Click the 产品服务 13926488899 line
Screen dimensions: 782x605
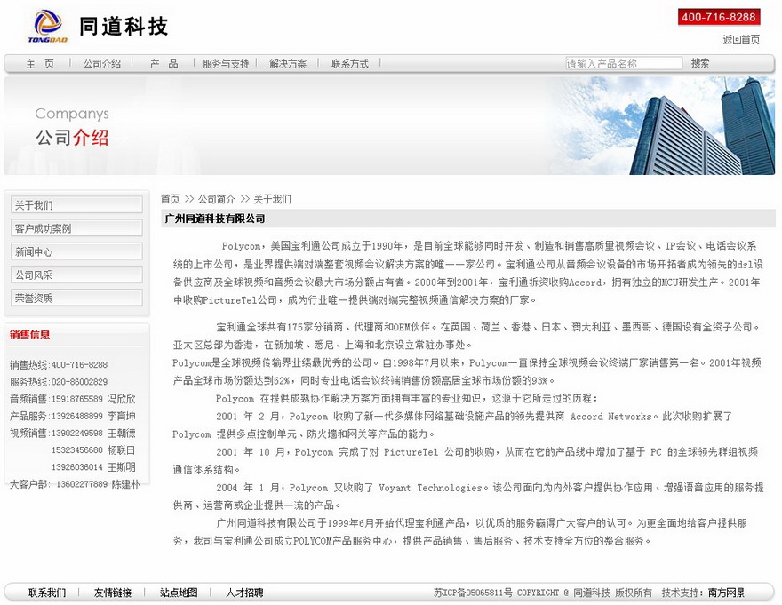72,416
